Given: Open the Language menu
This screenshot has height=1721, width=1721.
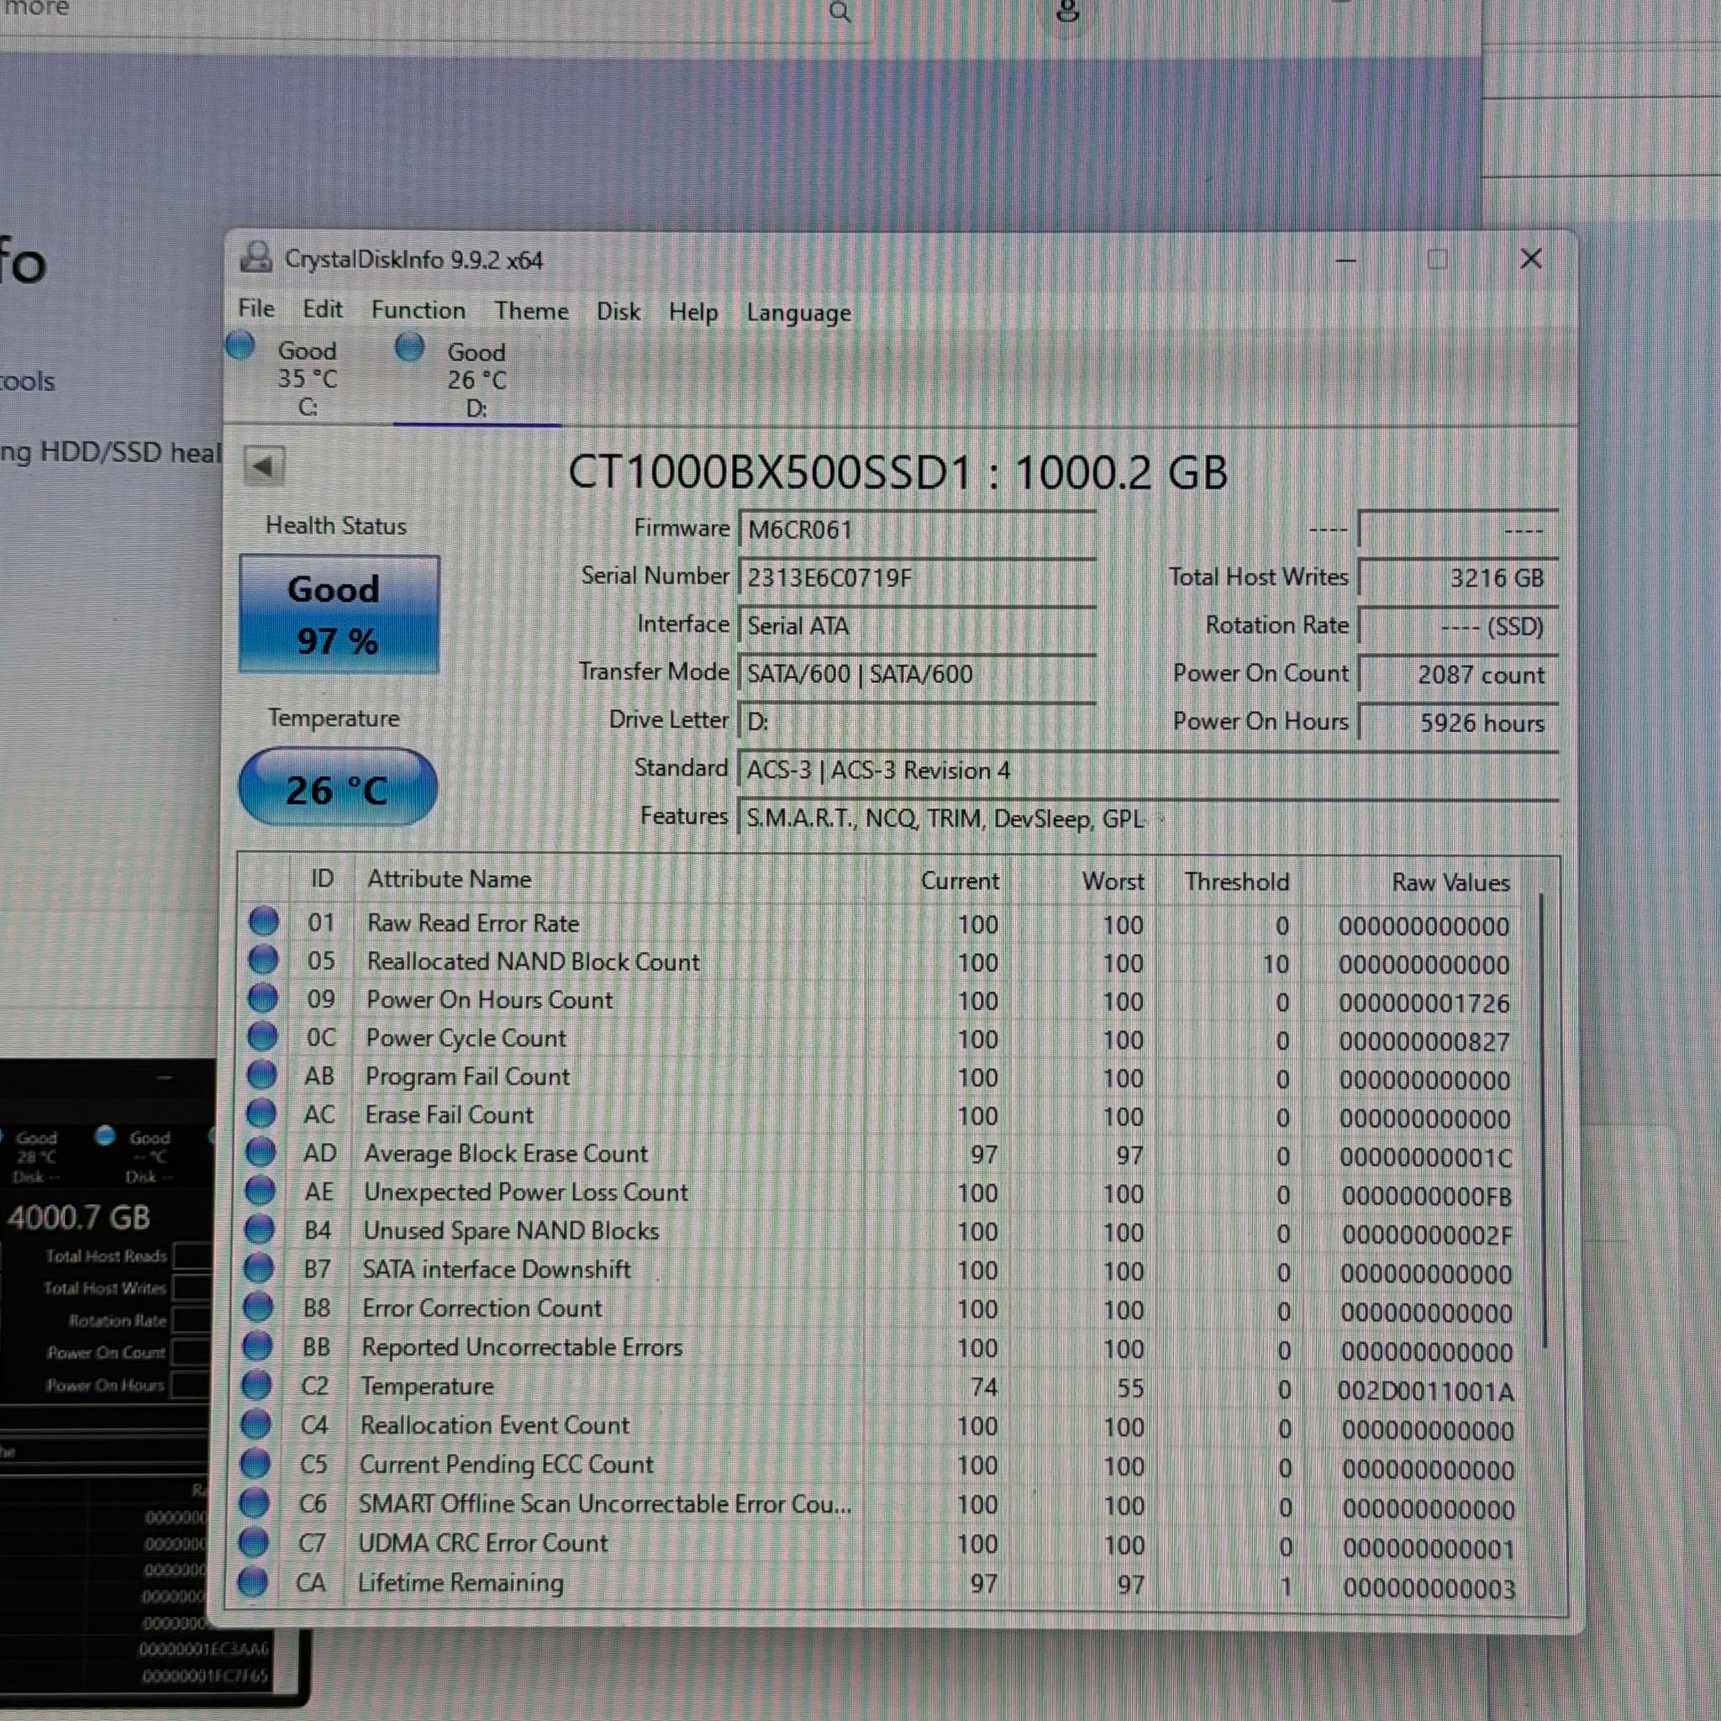Looking at the screenshot, I should pyautogui.click(x=798, y=313).
